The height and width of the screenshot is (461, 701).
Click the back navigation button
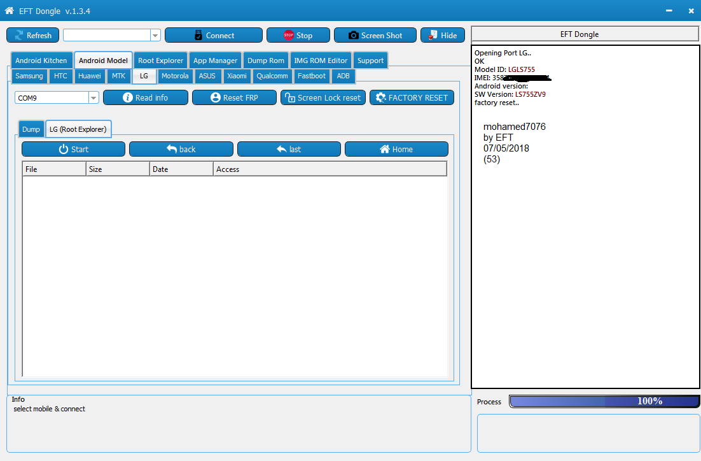click(x=181, y=149)
